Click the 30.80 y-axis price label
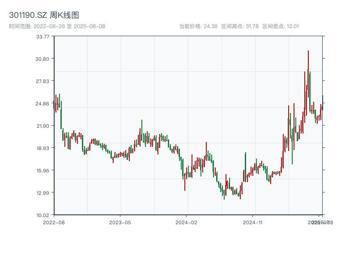Image resolution: width=358 pixels, height=268 pixels. pyautogui.click(x=43, y=59)
